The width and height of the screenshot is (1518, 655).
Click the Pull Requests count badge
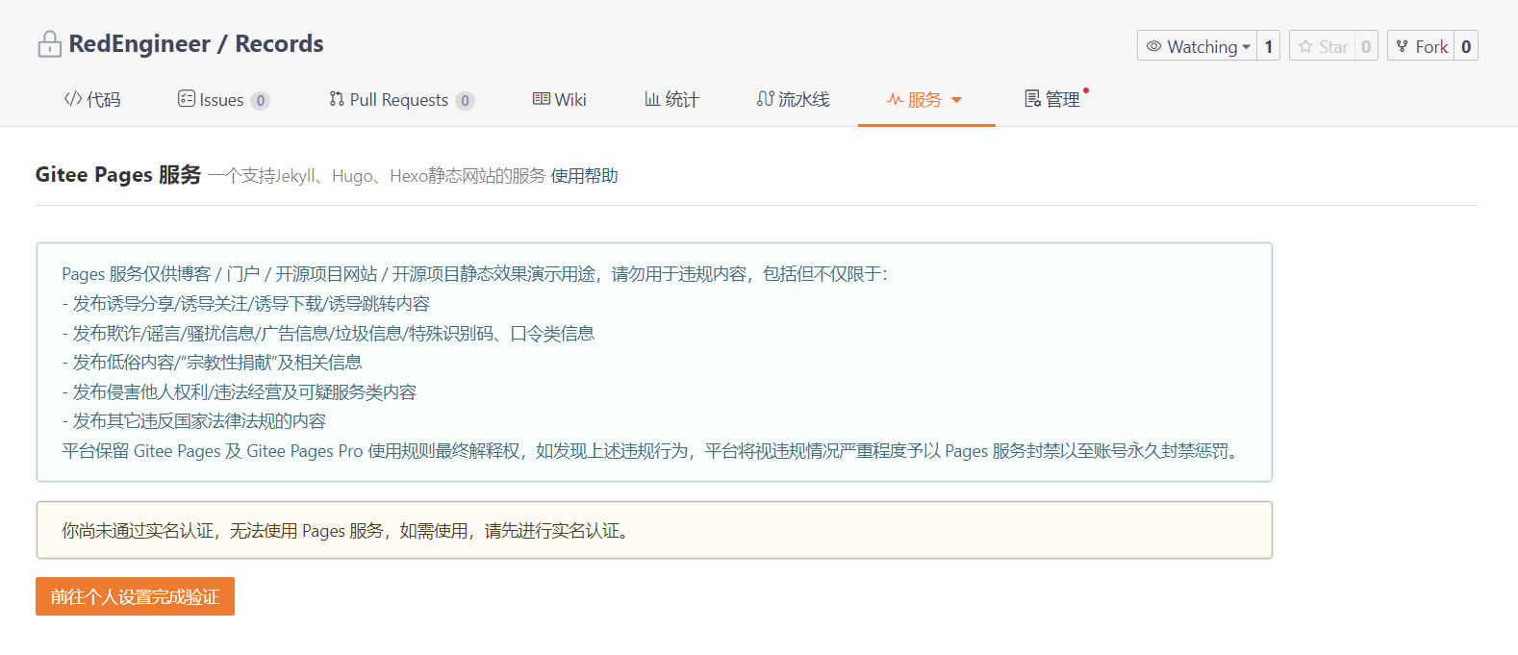[x=465, y=100]
